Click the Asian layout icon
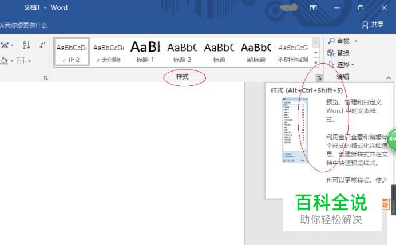Image resolution: width=396 pixels, height=245 pixels. [x=5, y=45]
